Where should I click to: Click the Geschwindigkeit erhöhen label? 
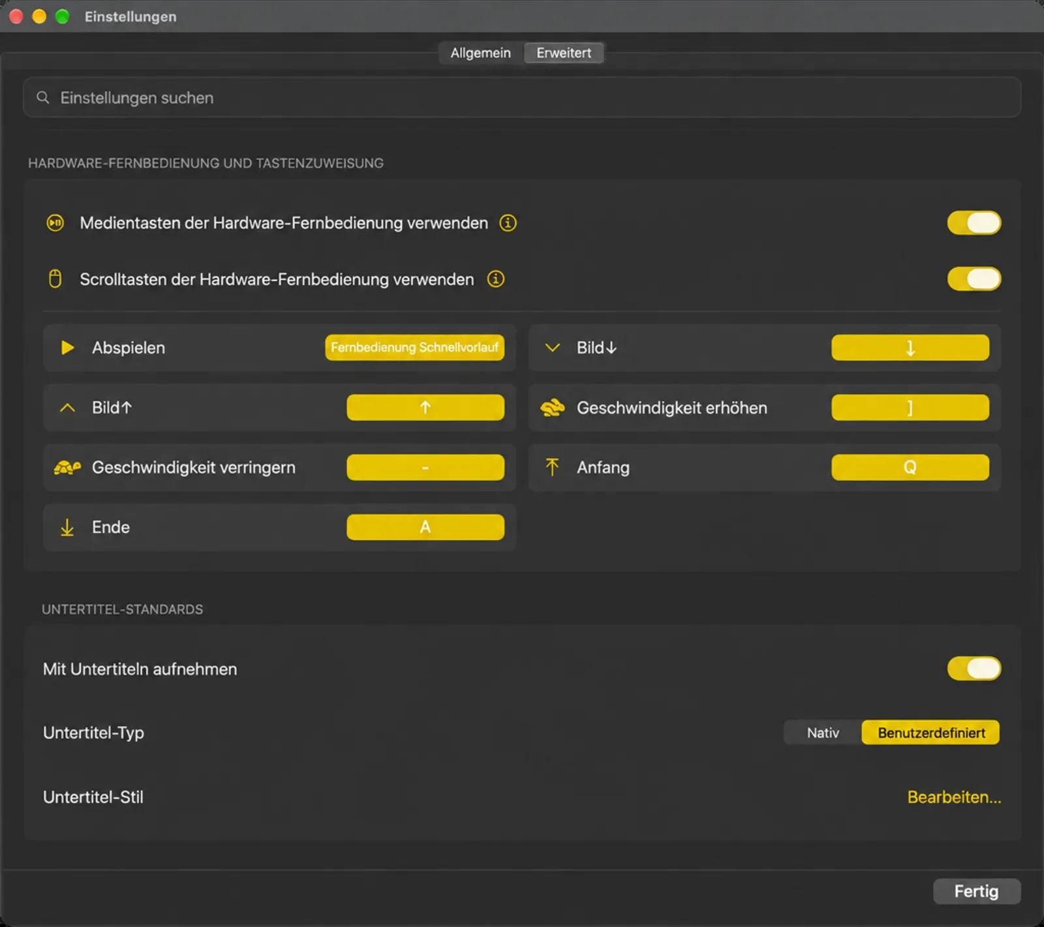(672, 408)
